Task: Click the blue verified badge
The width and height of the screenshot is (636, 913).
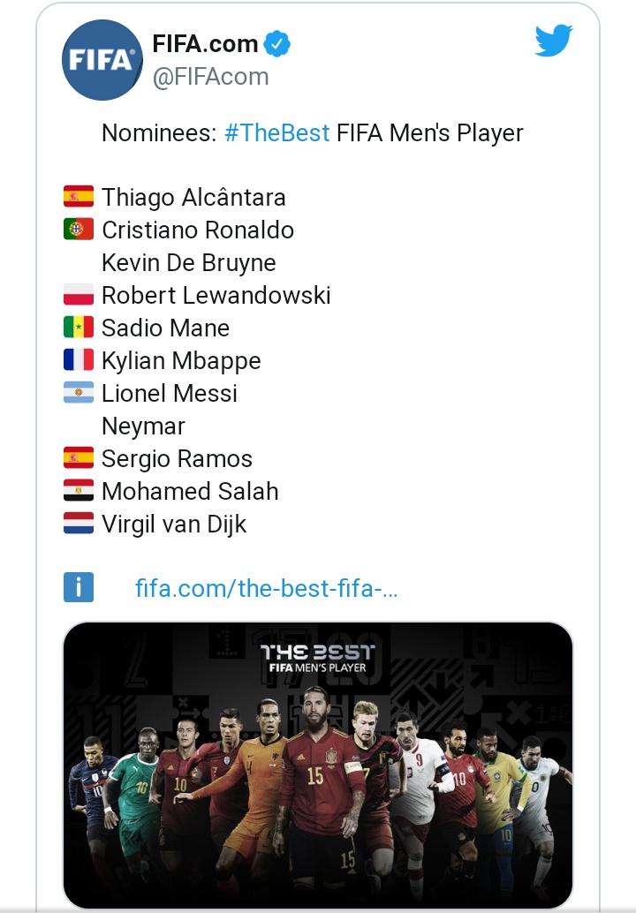Action: (x=278, y=43)
